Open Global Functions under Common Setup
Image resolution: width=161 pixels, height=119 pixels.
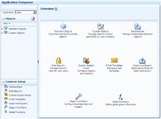pyautogui.click(x=17, y=112)
